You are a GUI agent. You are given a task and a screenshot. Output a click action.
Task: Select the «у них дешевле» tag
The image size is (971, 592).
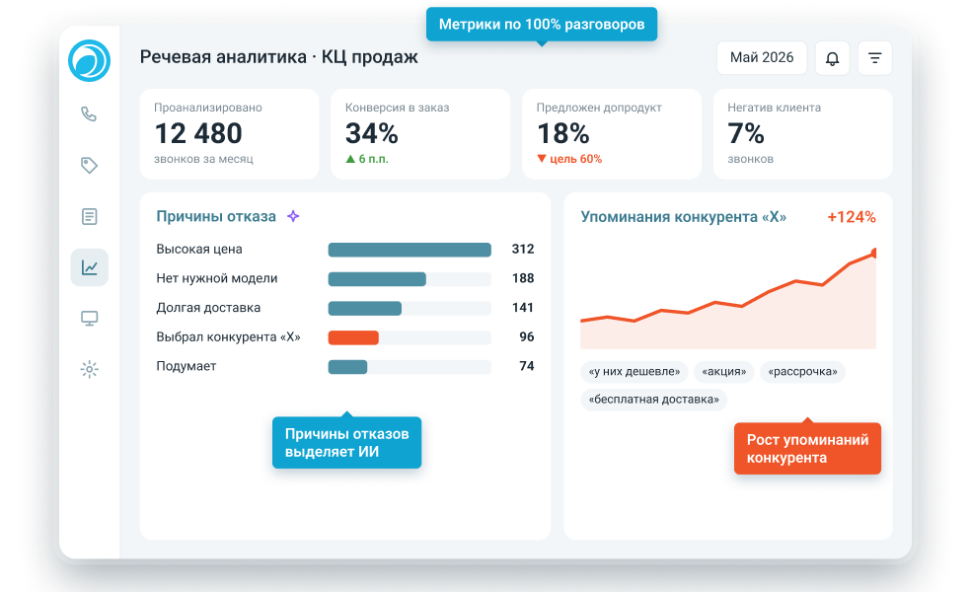(635, 372)
